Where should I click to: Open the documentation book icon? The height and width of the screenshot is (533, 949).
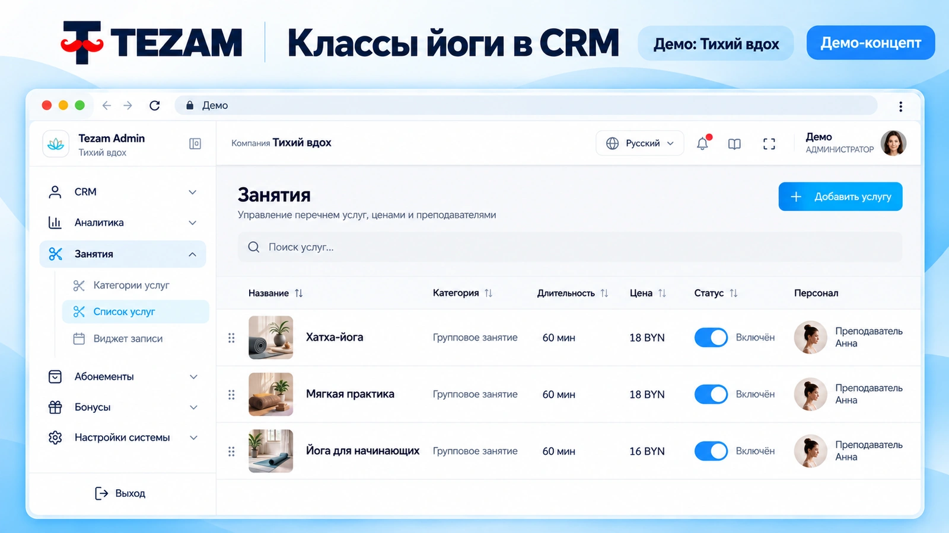(x=734, y=144)
